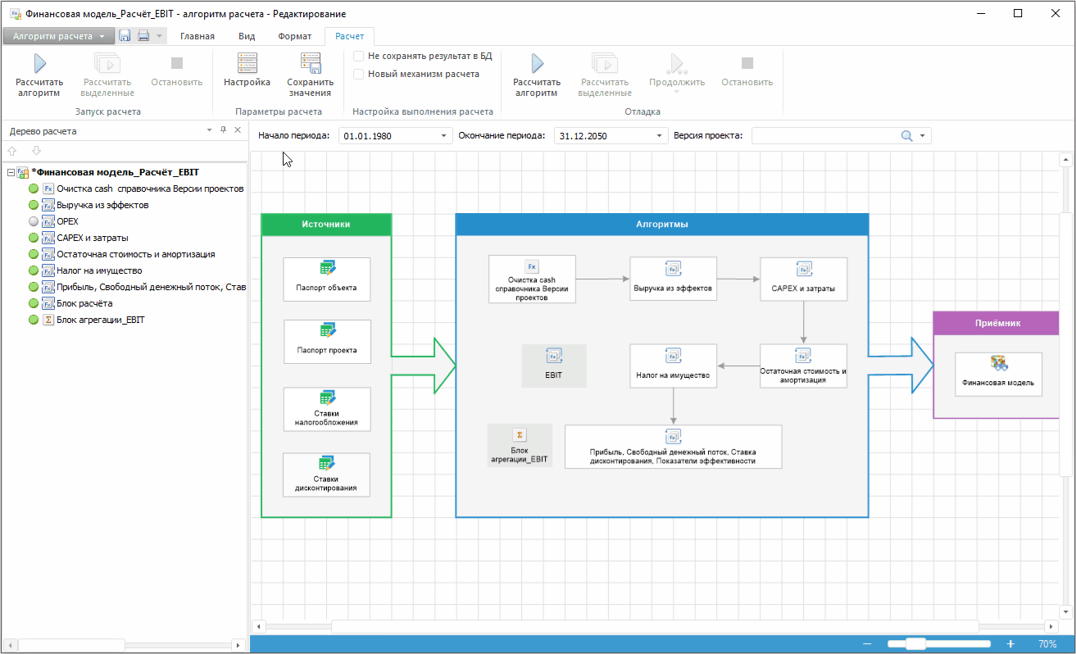Toggle the green status circle beside OPEX

(34, 222)
